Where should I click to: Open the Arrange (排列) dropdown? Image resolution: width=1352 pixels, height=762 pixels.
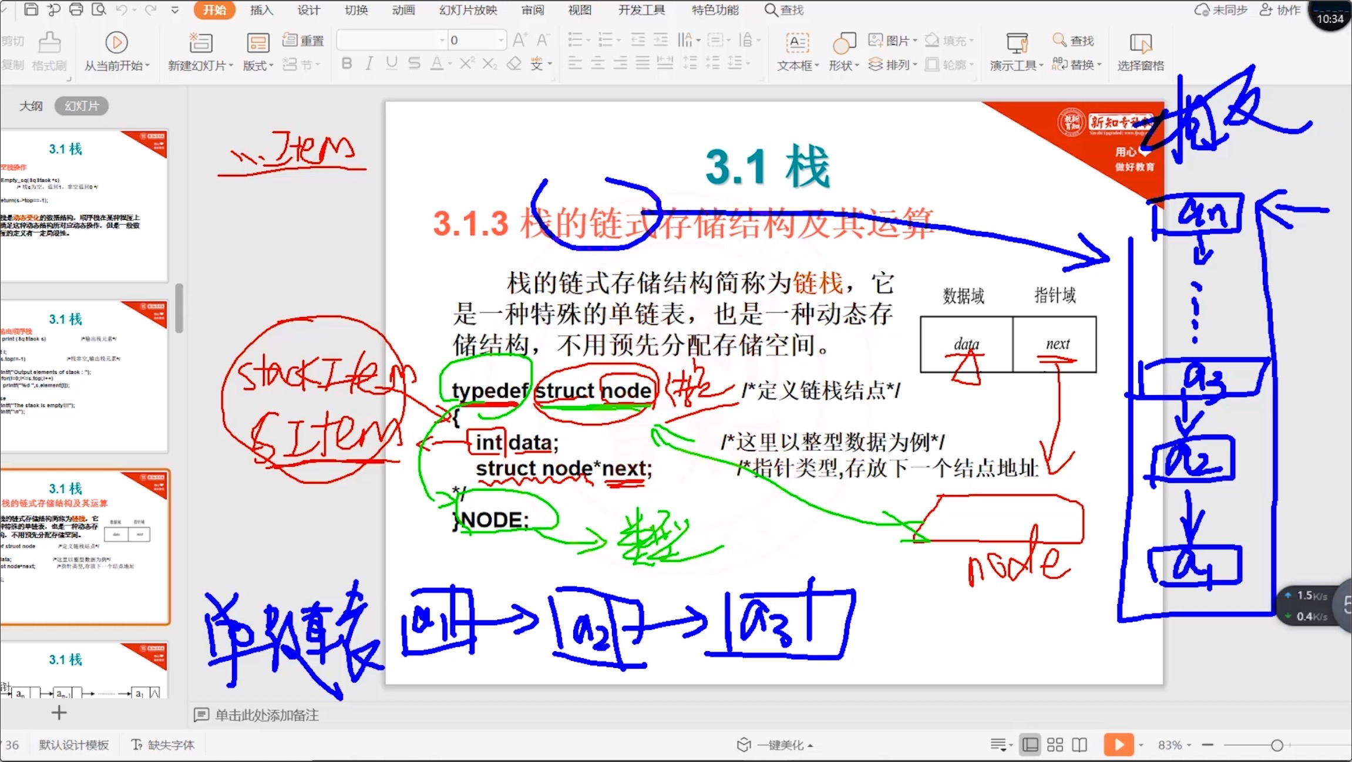coord(892,64)
